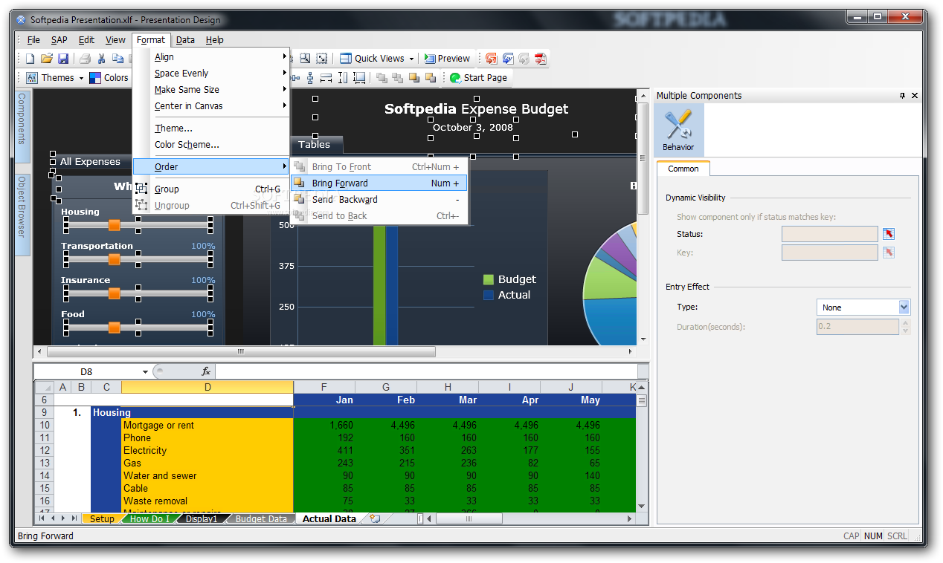Image resolution: width=943 pixels, height=563 pixels.
Task: Choose Group menu item
Action: point(210,189)
